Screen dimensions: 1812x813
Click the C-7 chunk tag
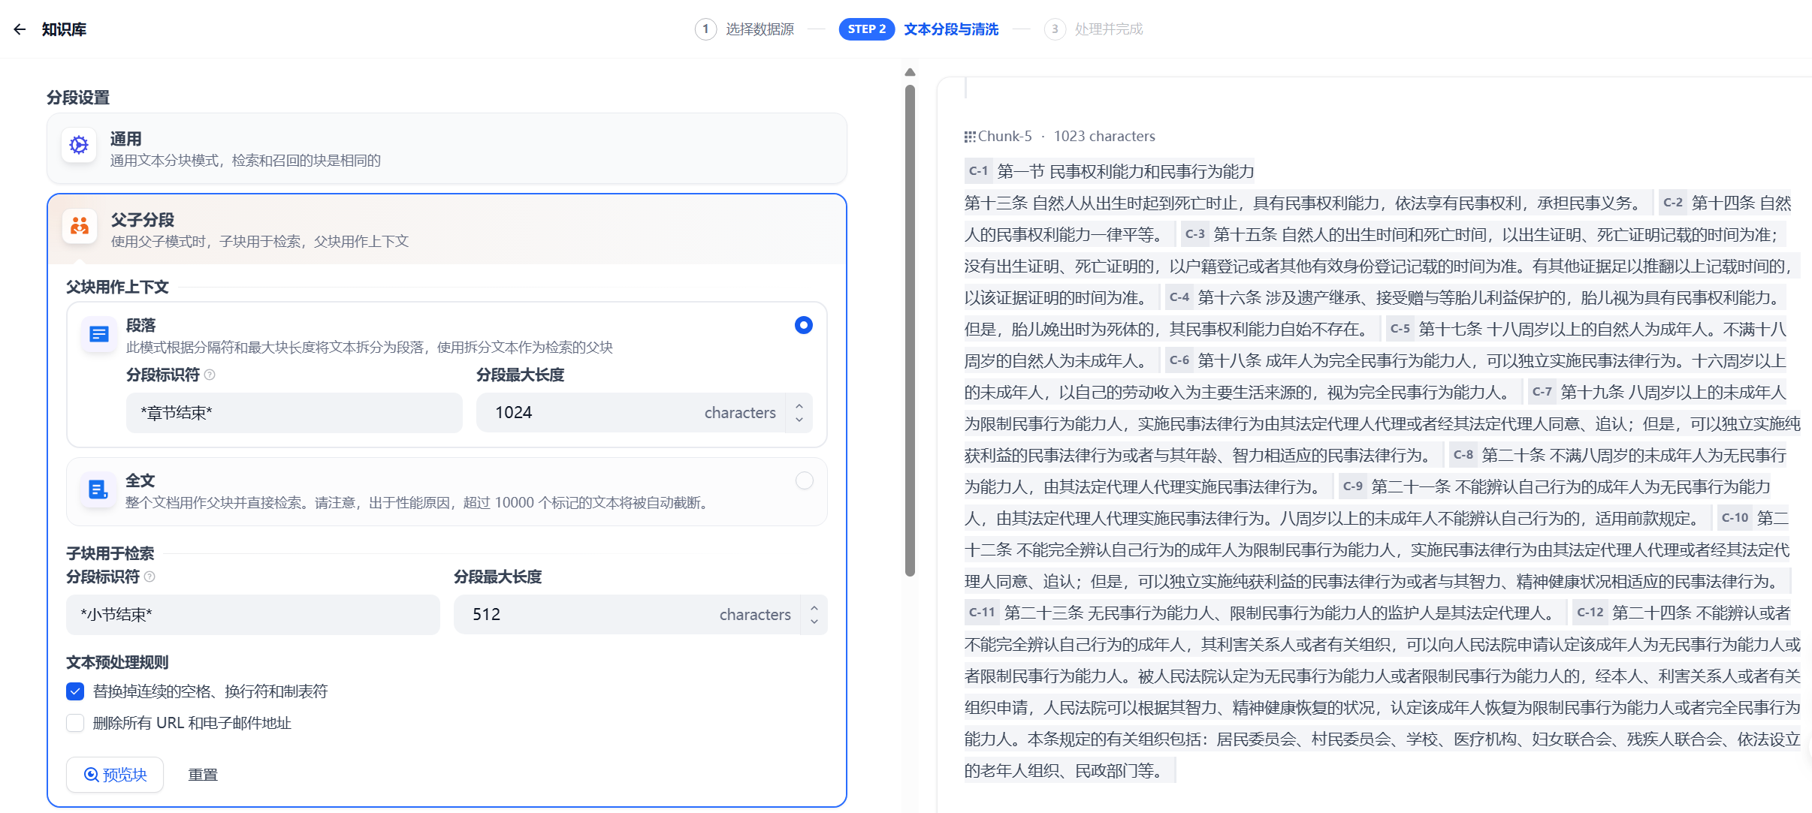click(1542, 392)
